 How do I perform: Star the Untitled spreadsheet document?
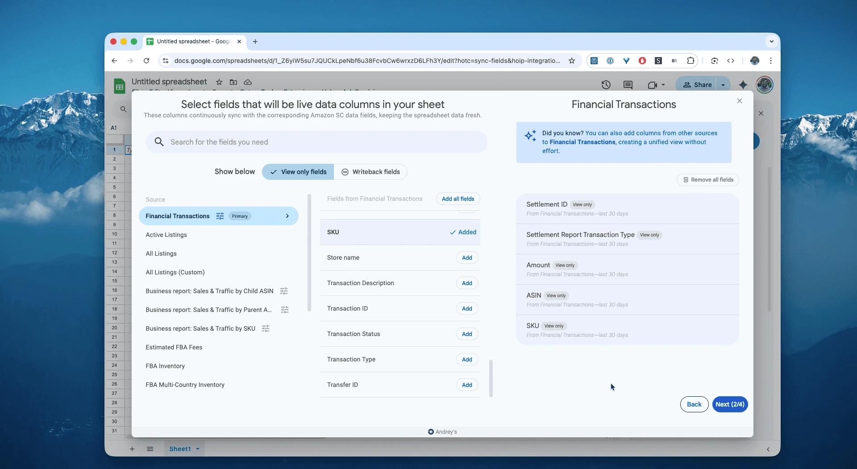(x=219, y=82)
